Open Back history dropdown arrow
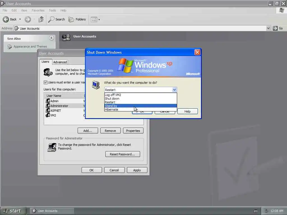Viewport: 287px width, 215px height. point(20,19)
